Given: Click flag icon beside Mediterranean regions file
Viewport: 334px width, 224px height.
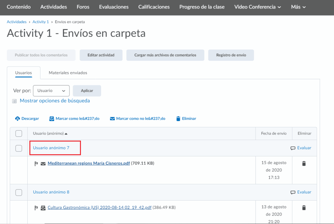Looking at the screenshot, I should pyautogui.click(x=36, y=163).
